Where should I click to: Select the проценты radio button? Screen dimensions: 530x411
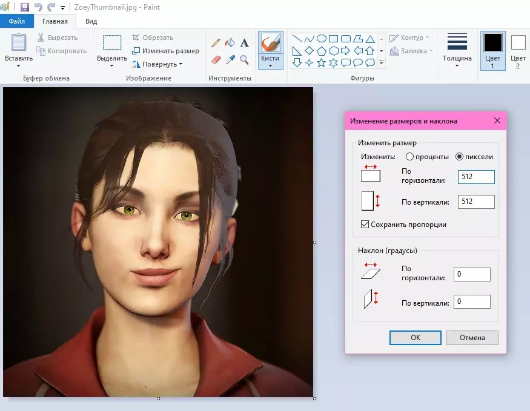tap(409, 157)
